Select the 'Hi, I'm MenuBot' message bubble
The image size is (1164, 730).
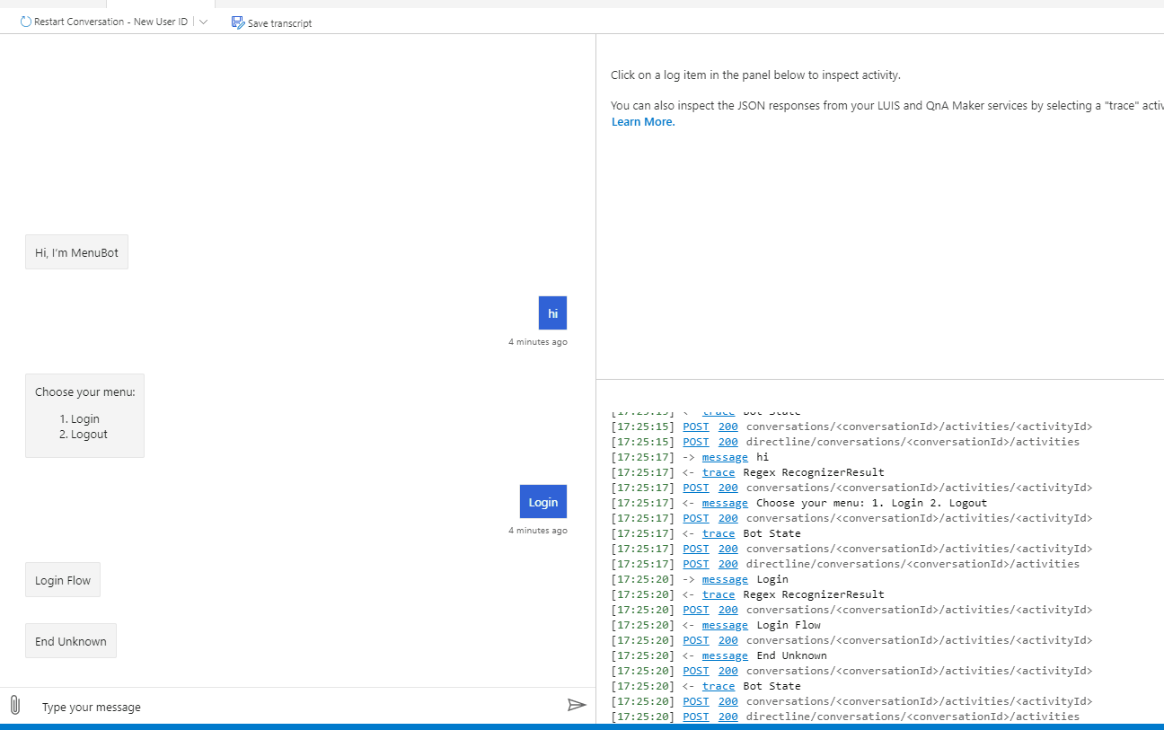(76, 251)
